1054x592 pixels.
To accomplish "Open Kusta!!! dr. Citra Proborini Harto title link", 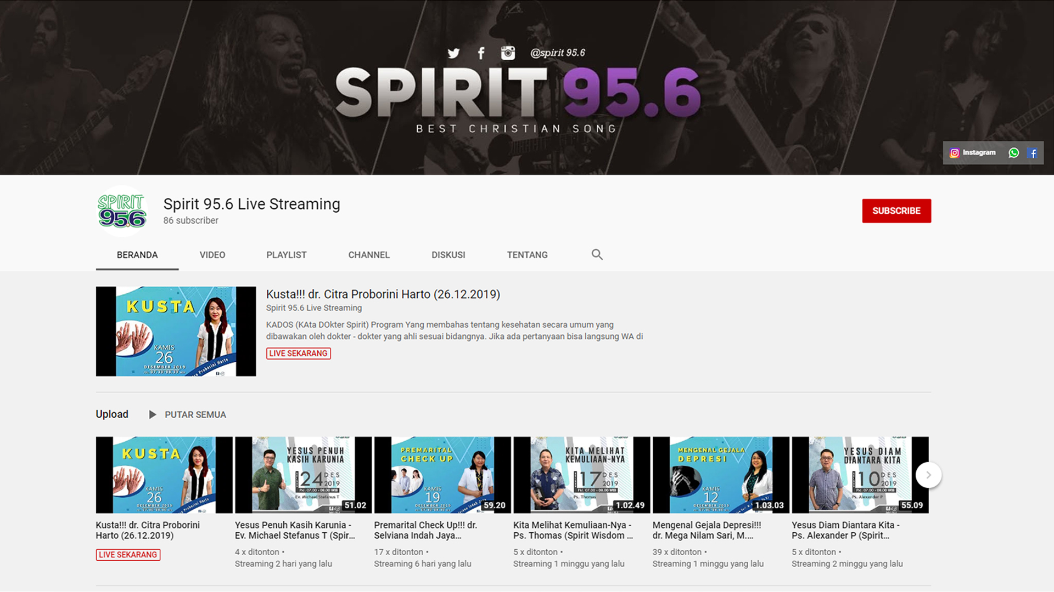I will pos(383,294).
